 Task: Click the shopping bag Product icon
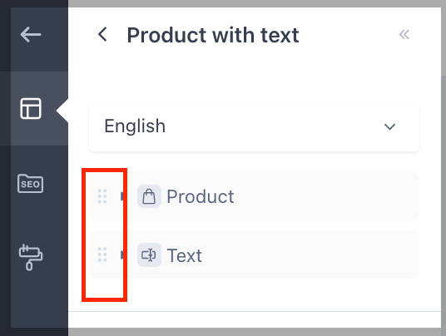[x=149, y=196]
